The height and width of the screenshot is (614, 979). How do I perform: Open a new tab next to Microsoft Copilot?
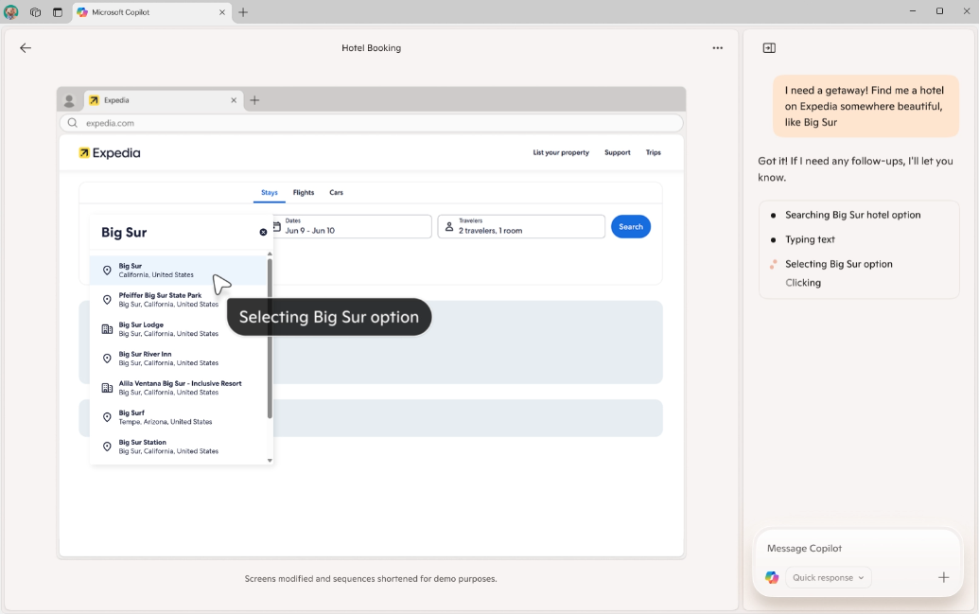tap(243, 12)
